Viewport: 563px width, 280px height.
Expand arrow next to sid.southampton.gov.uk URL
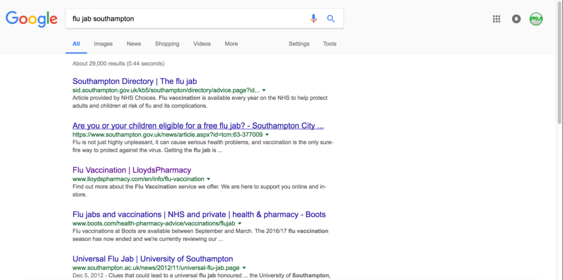click(264, 91)
